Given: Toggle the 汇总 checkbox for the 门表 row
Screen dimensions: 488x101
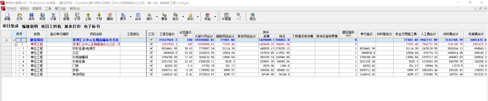Looking at the screenshot, I should (151, 66).
